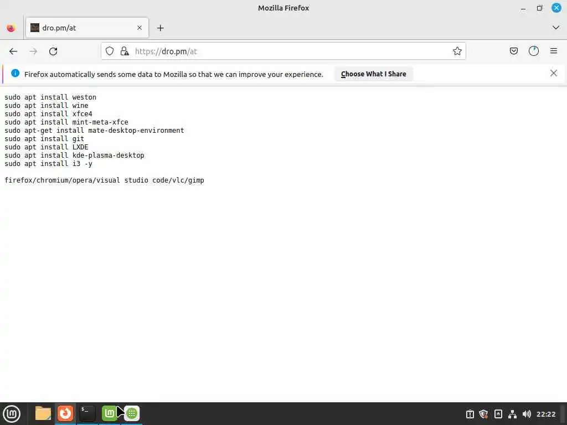Click the forward navigation arrow
Screen dimensions: 567x425
(x=33, y=51)
